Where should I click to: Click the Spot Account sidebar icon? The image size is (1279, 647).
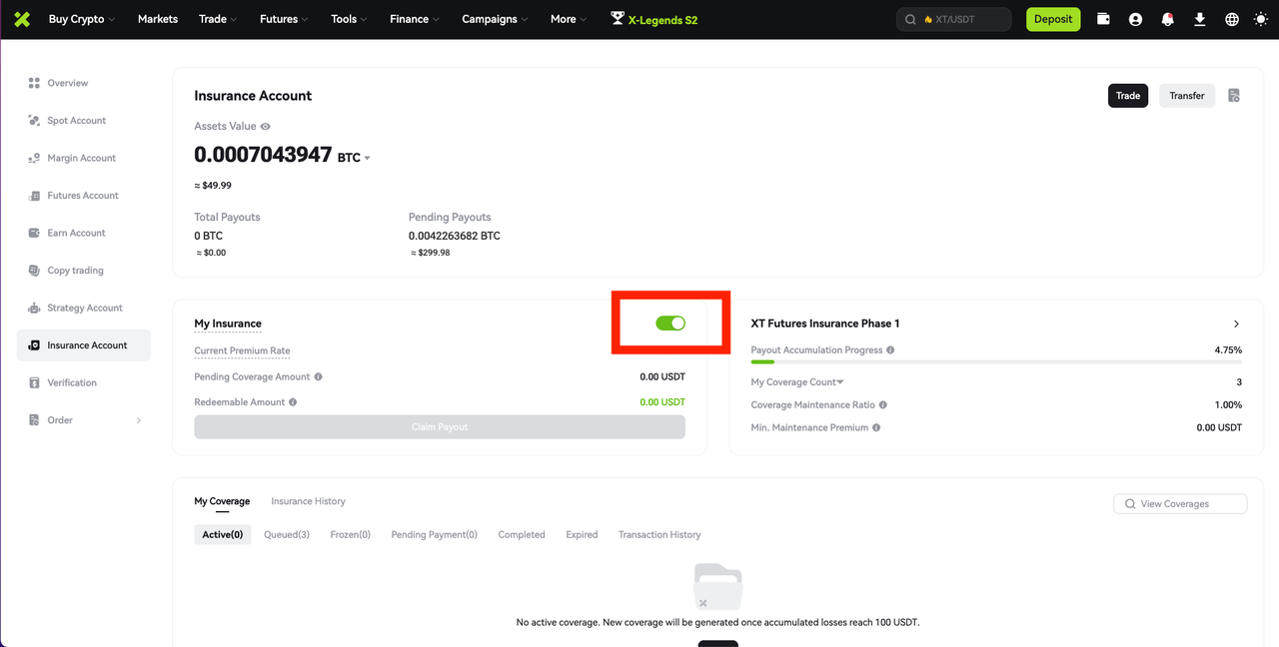tap(34, 121)
